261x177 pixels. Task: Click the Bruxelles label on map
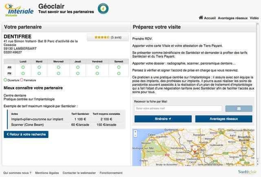point(244,137)
